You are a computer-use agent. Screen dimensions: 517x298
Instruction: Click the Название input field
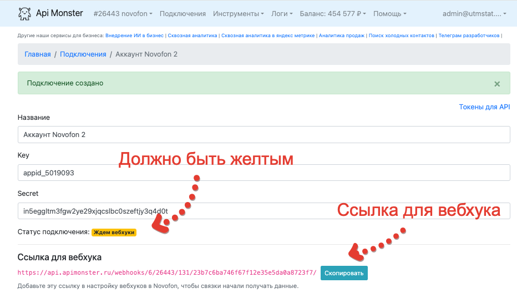[x=264, y=135]
